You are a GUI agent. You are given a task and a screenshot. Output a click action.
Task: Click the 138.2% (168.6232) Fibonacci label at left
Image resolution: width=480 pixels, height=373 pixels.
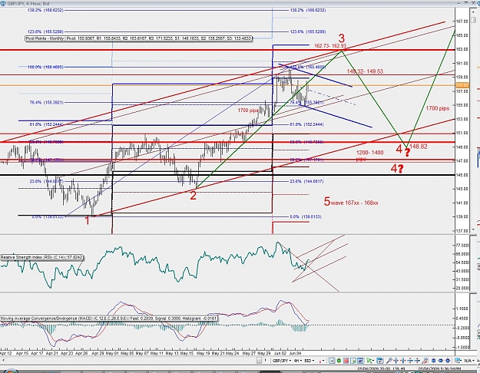pos(45,10)
